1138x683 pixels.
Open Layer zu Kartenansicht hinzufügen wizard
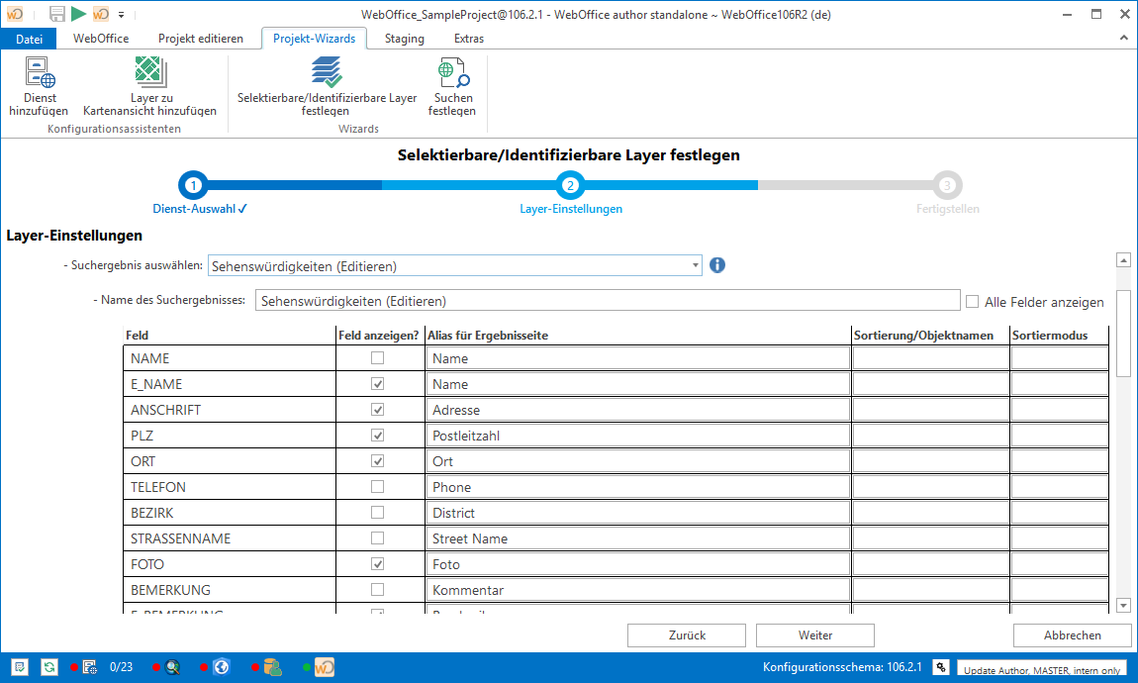(150, 74)
